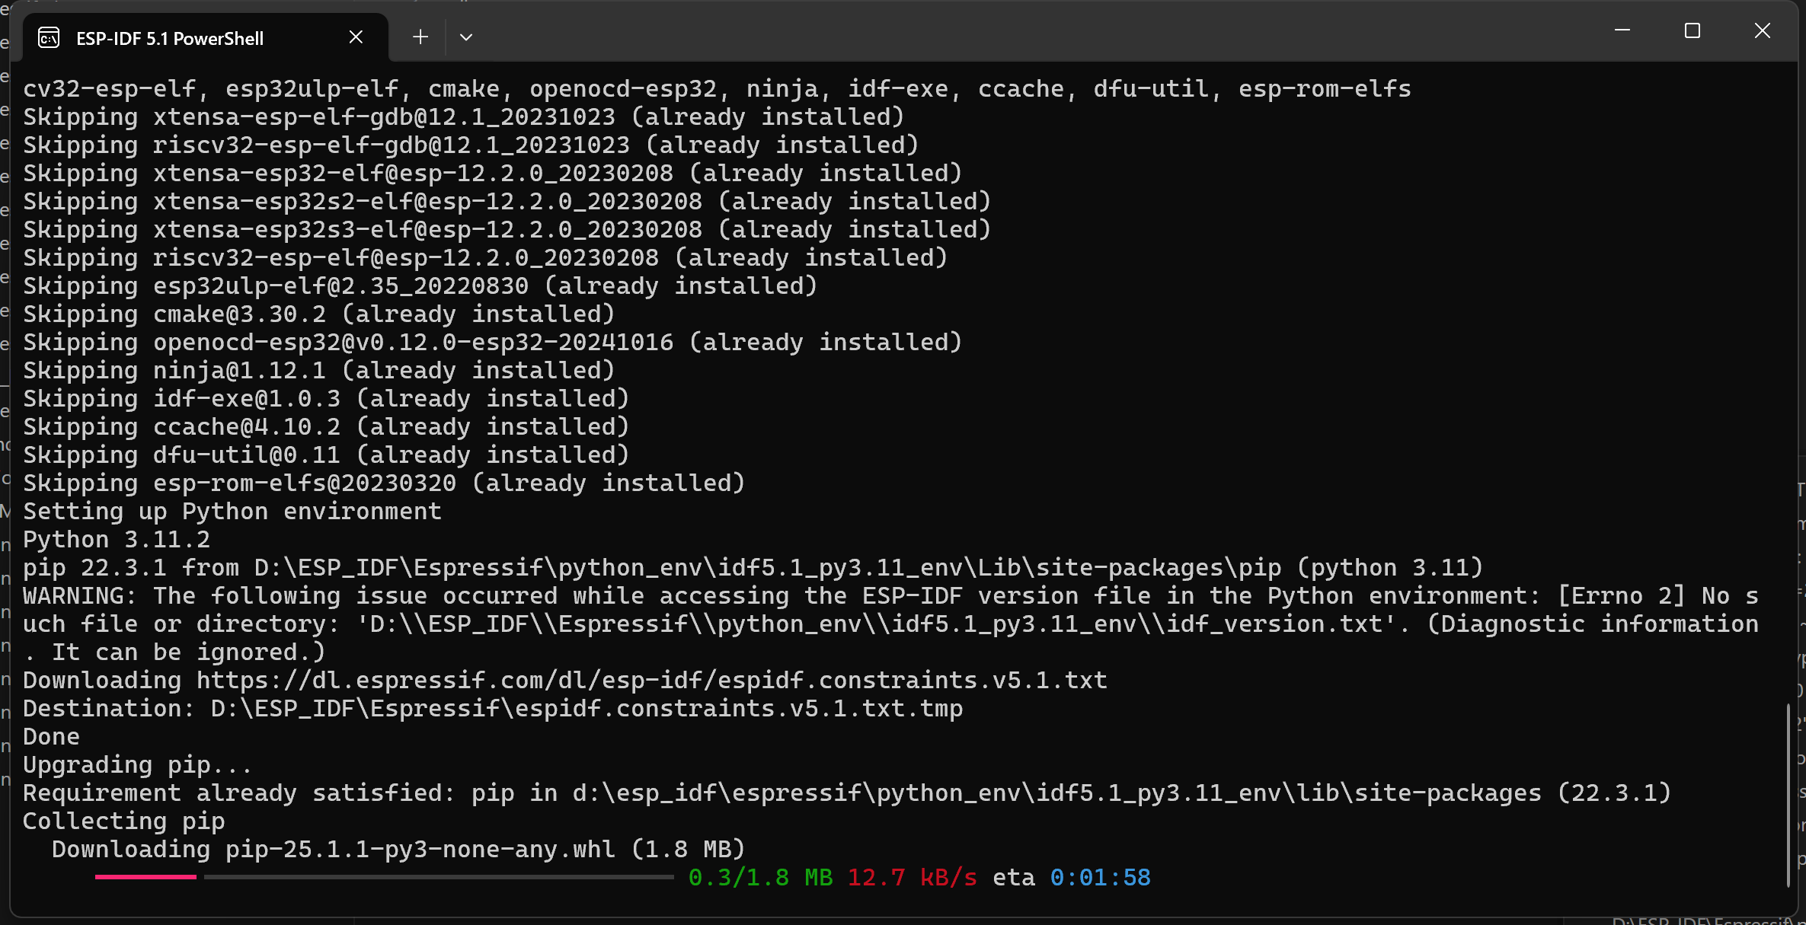The image size is (1806, 925).
Task: Expand the terminal tab options via chevron arrow
Action: tap(466, 37)
